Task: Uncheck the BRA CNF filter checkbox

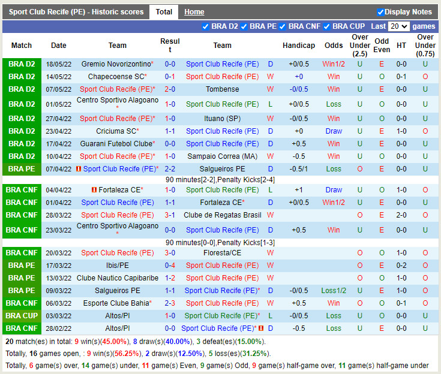Action: (x=283, y=26)
